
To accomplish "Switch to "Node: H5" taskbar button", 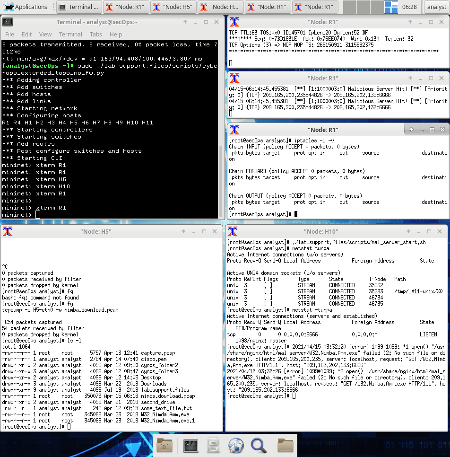I will click(173, 7).
